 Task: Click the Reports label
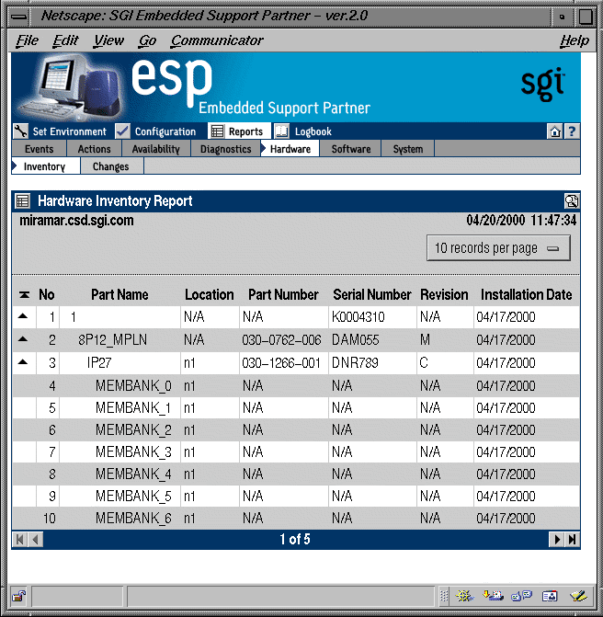[x=245, y=131]
